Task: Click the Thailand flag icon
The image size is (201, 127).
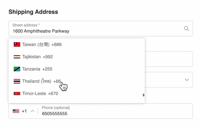Action: 17,81
